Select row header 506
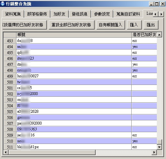166x159 pixels. 10,117
